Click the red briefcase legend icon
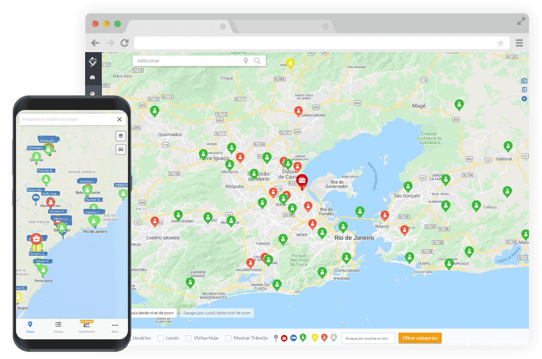This screenshot has height=359, width=542. (284, 338)
